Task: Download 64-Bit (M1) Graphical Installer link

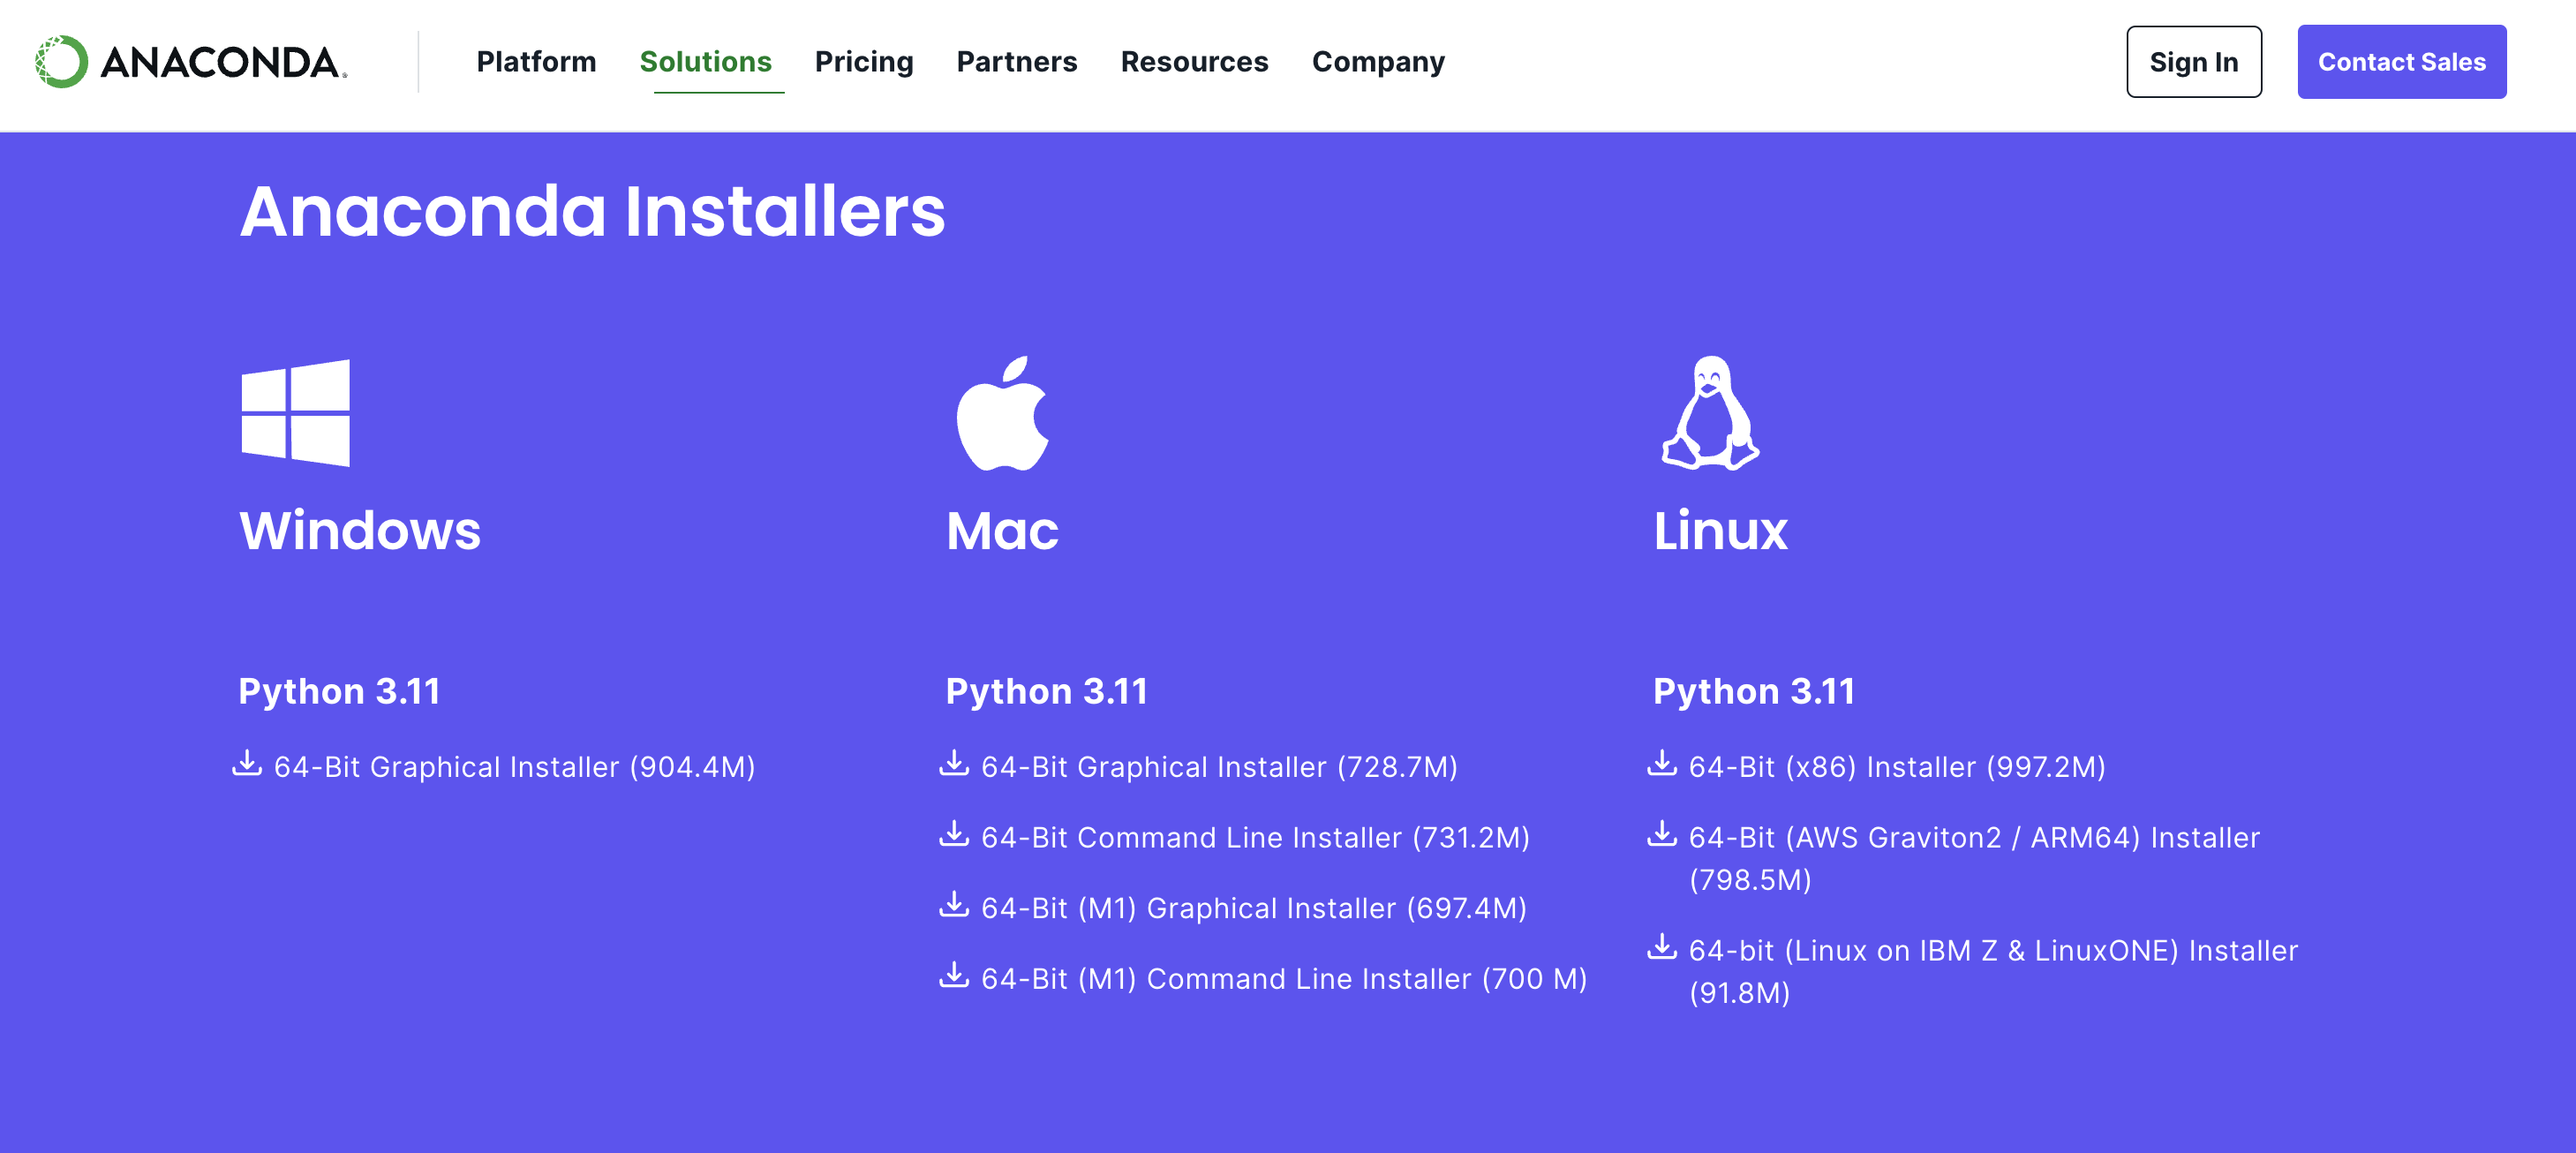Action: click(1253, 908)
